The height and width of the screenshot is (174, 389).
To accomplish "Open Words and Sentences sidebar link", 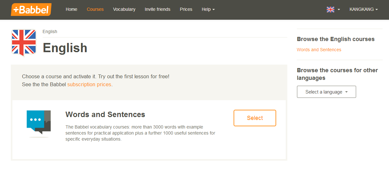I will point(319,50).
